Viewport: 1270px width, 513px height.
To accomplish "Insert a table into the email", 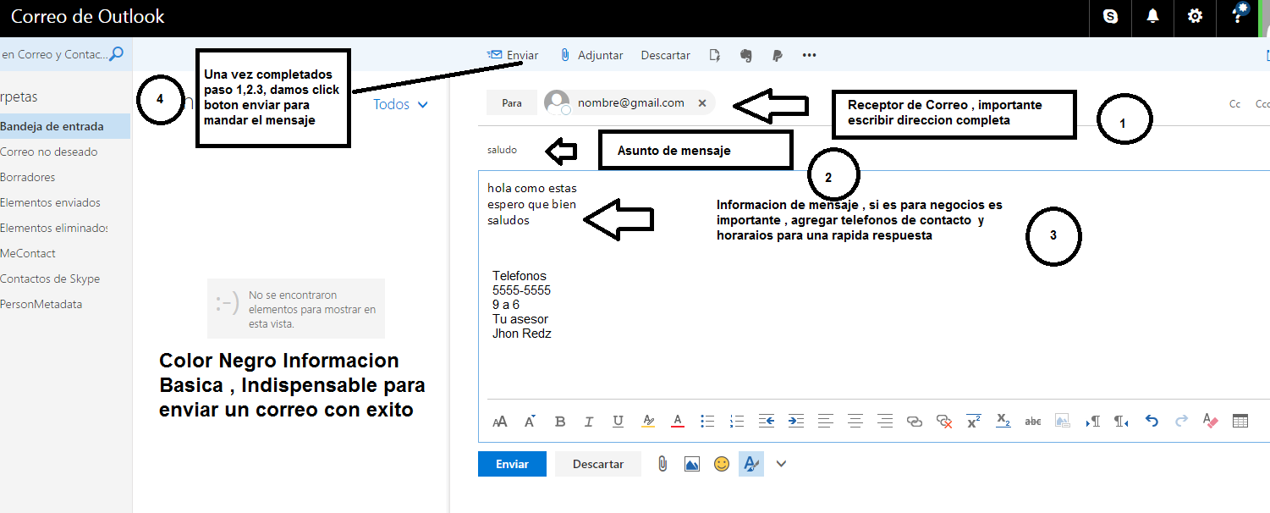I will click(1240, 421).
